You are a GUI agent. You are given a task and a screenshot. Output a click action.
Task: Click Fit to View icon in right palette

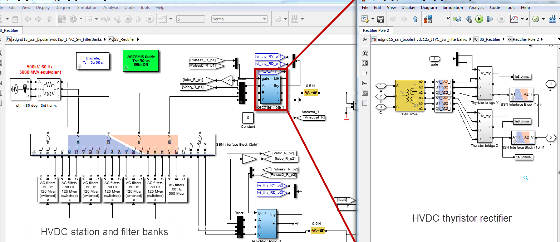click(365, 63)
